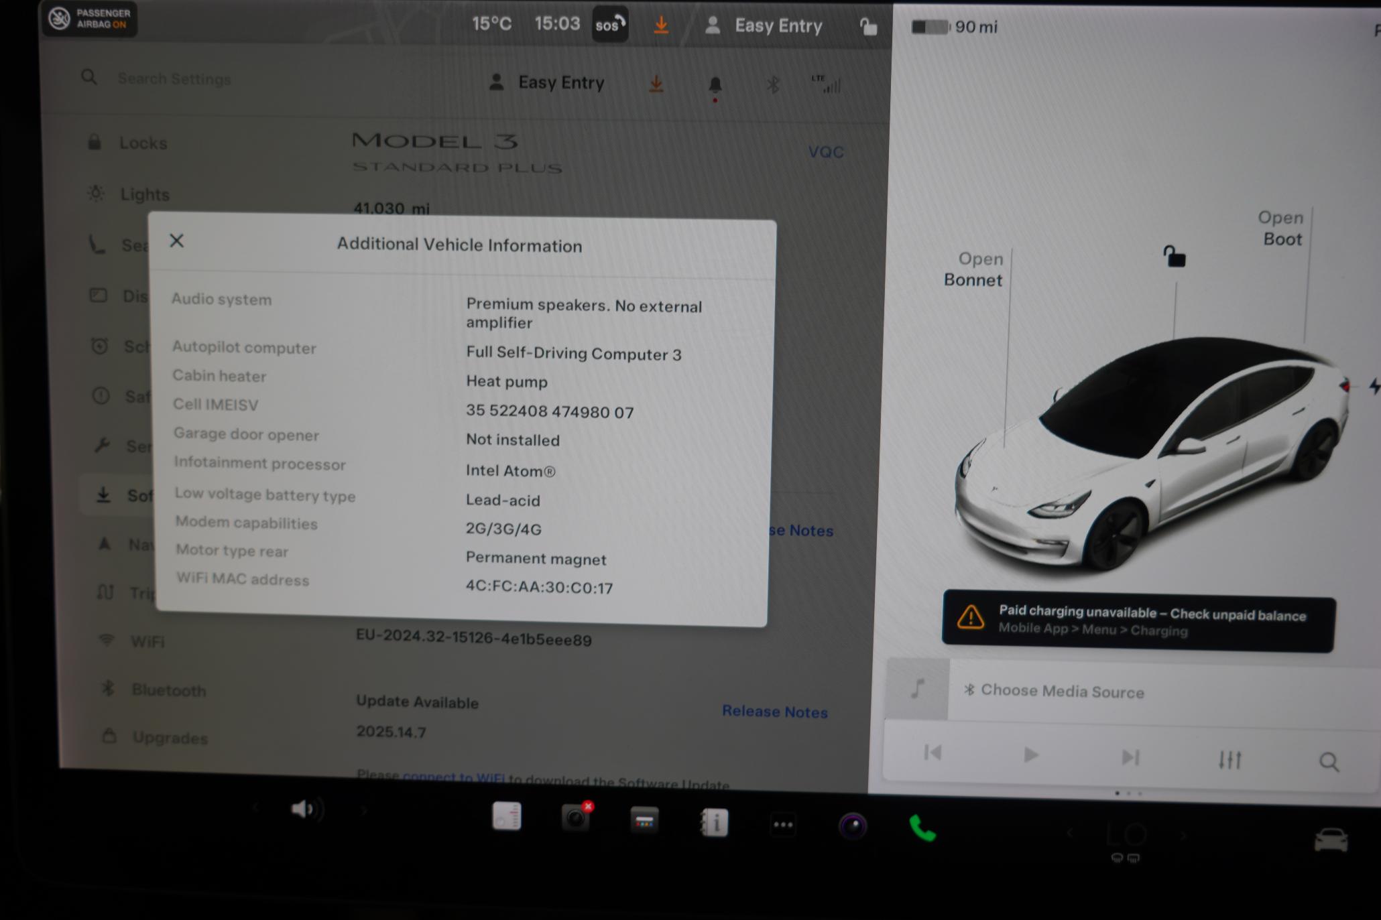Tap Full Self-Driving Computer 3 text
Screen dimensions: 1381x920
pos(574,353)
